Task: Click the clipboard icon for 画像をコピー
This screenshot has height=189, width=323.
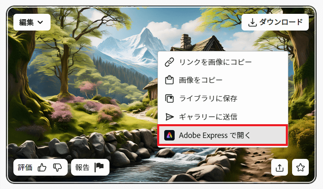Action: [169, 80]
